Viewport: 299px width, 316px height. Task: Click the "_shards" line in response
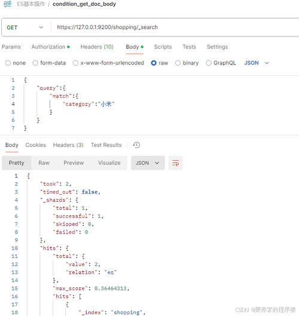pos(59,200)
